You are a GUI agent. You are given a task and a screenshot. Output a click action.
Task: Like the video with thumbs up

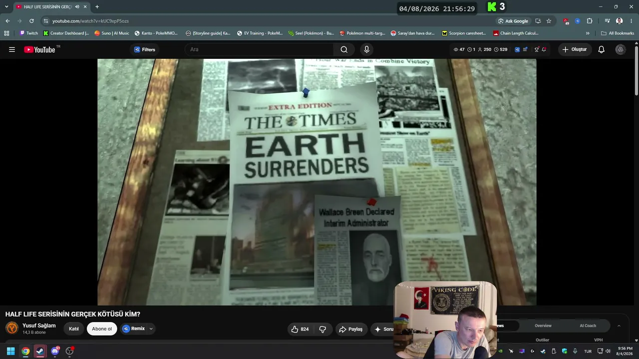tap(300, 329)
